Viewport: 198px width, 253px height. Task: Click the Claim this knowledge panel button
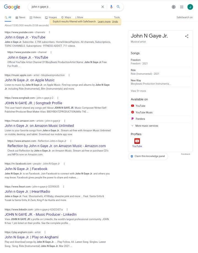click(x=148, y=156)
